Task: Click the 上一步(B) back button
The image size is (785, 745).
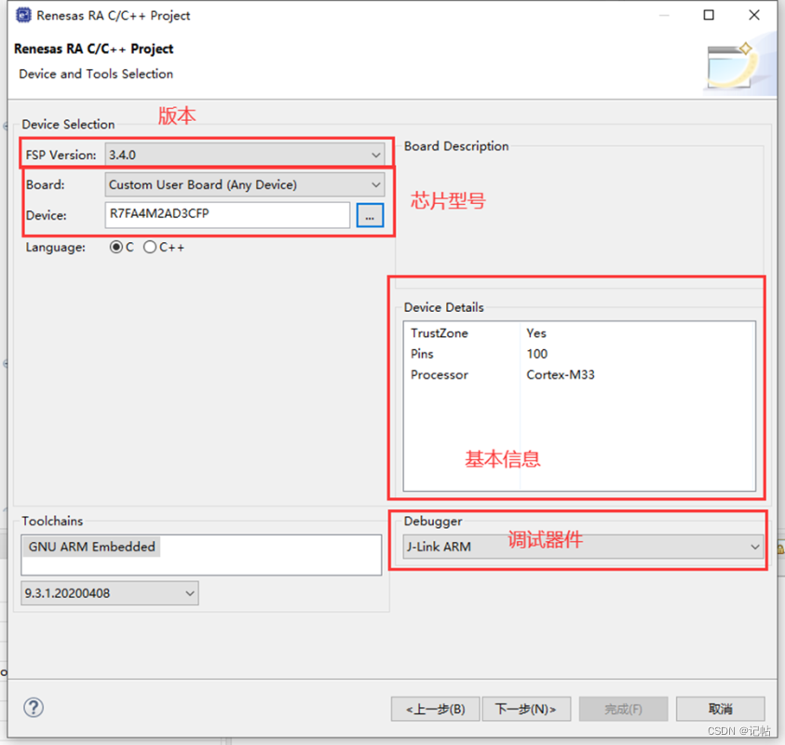Action: pyautogui.click(x=435, y=709)
